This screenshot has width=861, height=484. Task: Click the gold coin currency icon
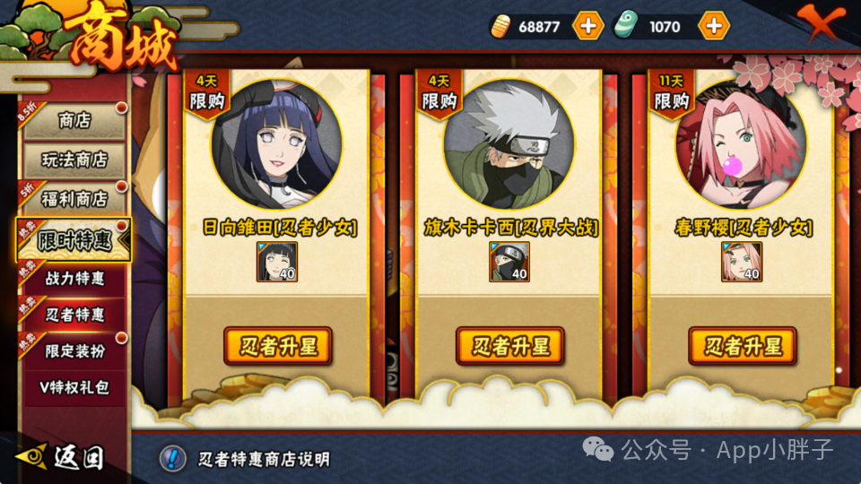[500, 26]
